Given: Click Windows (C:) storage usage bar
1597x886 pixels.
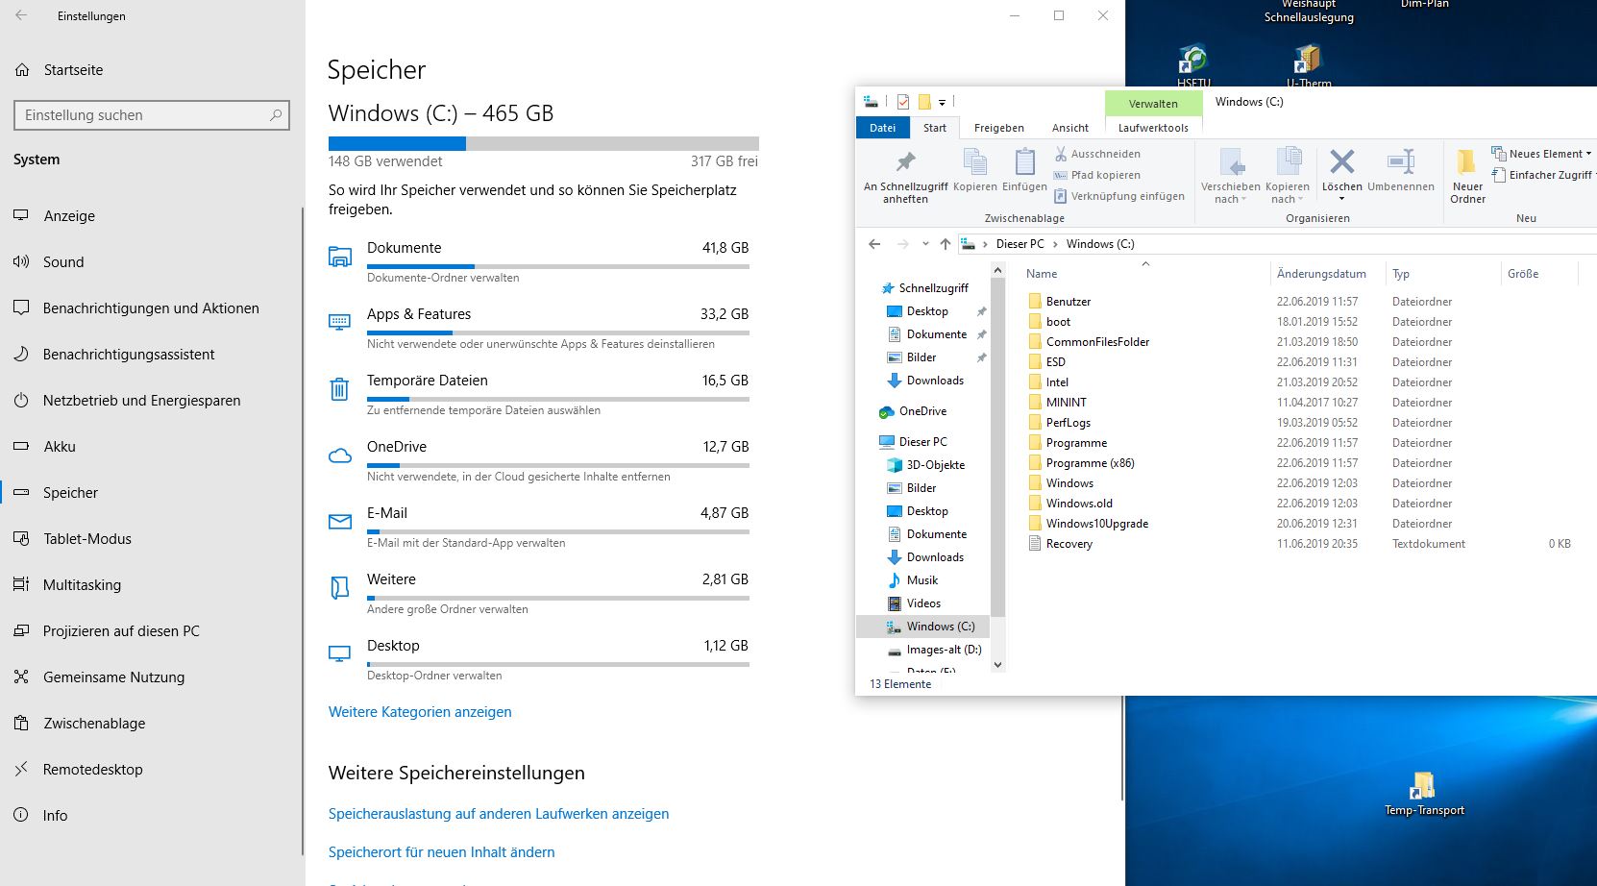Looking at the screenshot, I should click(x=544, y=143).
